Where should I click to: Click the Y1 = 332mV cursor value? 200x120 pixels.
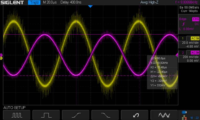tap(158, 85)
